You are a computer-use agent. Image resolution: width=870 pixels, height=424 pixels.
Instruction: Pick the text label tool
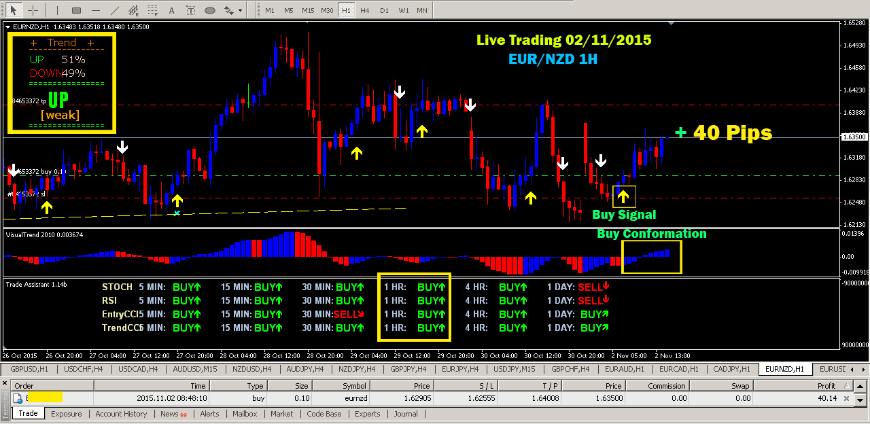[x=190, y=10]
